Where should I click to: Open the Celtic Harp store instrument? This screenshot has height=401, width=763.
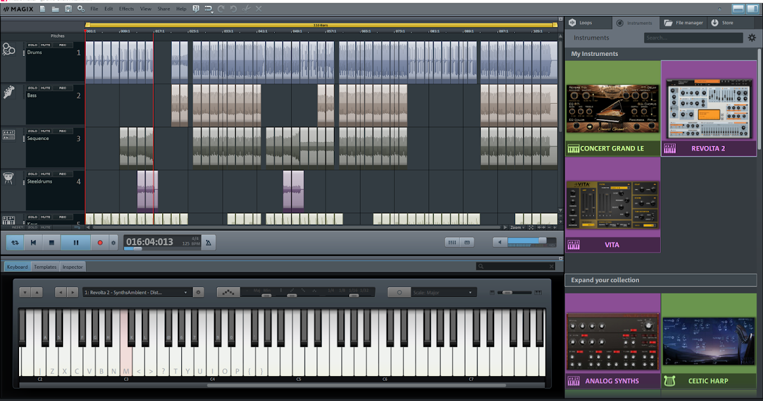(709, 341)
